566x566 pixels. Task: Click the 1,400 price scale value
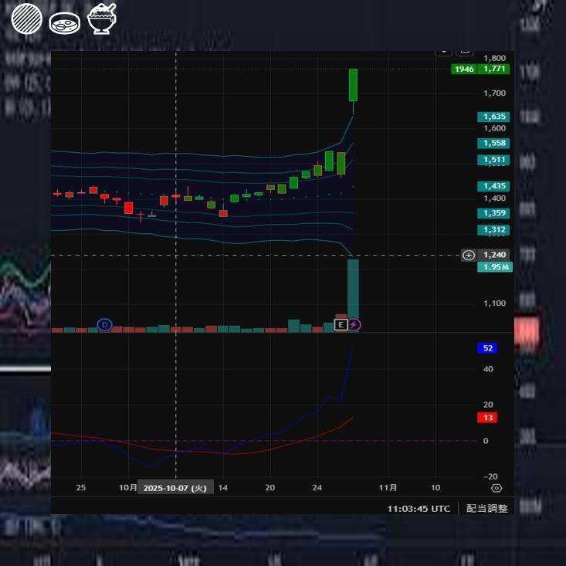[494, 198]
